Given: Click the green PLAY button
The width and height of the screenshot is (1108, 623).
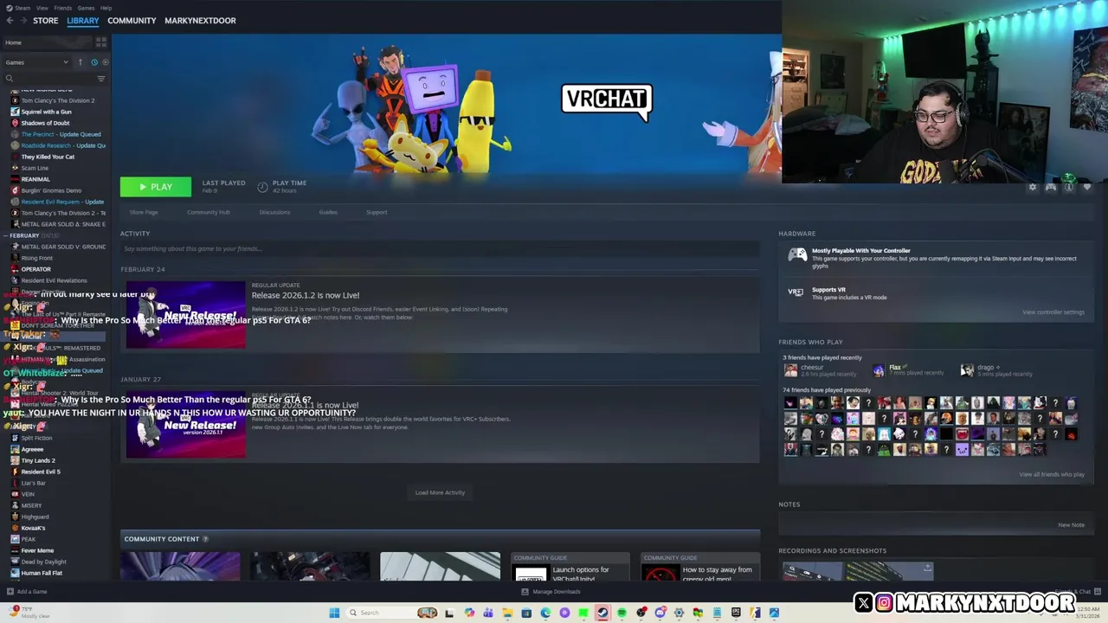Looking at the screenshot, I should [x=156, y=187].
